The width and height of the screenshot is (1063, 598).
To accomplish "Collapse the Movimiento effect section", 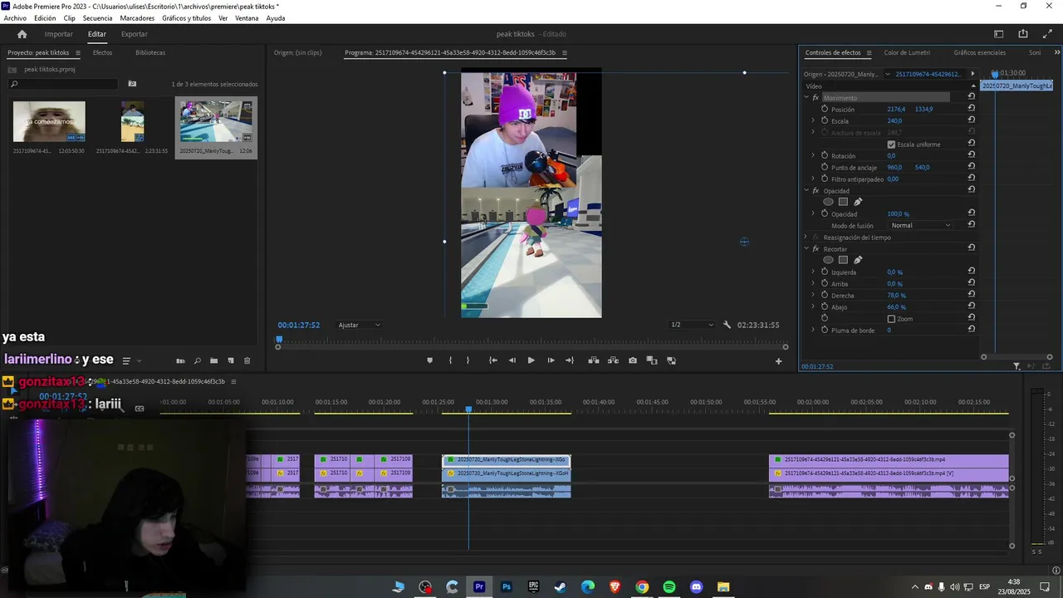I will point(806,97).
